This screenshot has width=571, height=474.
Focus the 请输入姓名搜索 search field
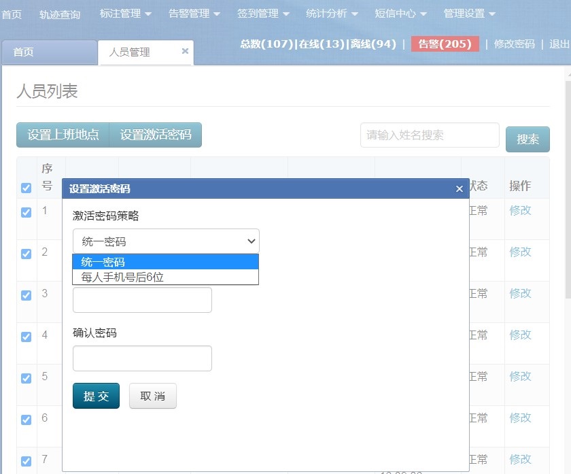click(430, 135)
